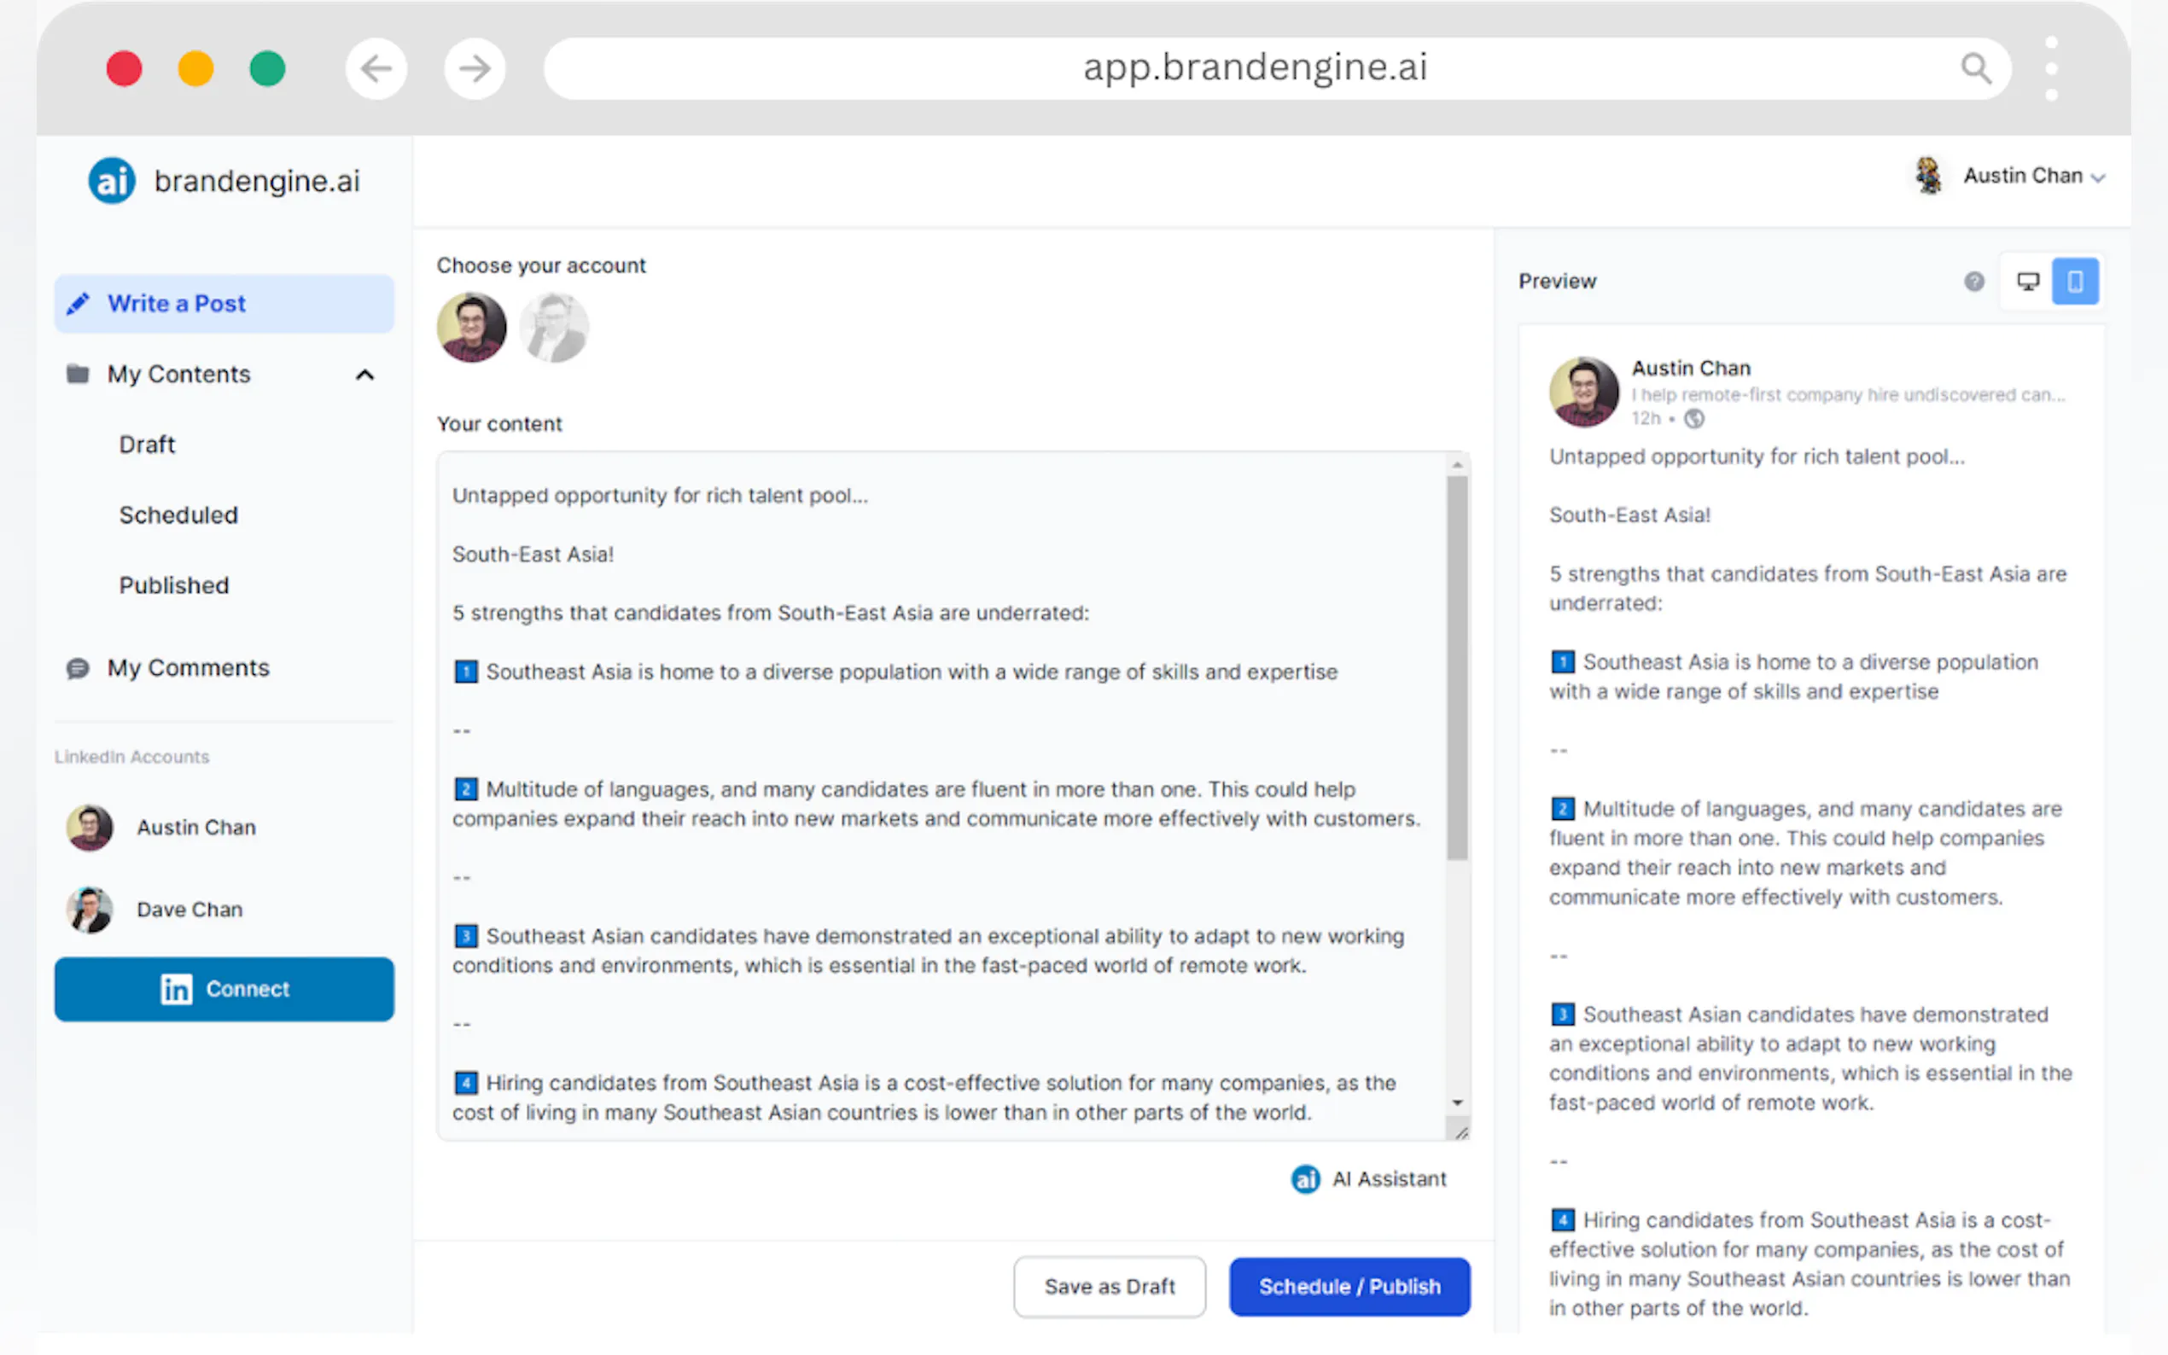Click the browser back arrow

coord(376,68)
